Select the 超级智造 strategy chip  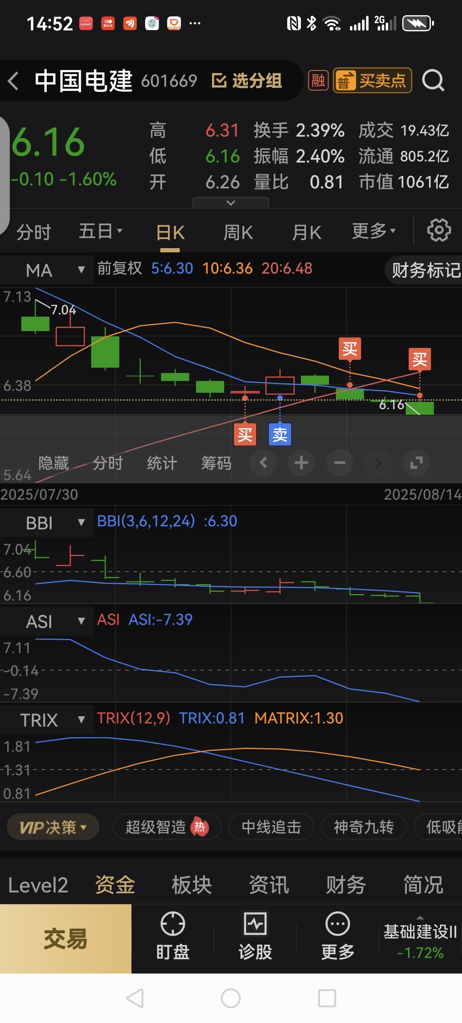[x=166, y=827]
